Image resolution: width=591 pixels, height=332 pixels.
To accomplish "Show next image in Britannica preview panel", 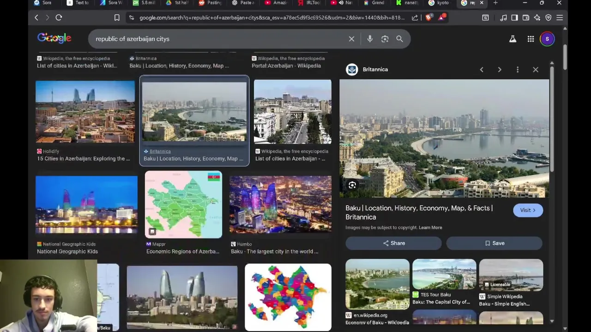I will (x=500, y=70).
